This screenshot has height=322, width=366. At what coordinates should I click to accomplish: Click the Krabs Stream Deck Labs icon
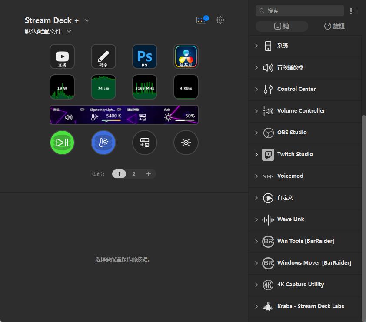(268, 307)
